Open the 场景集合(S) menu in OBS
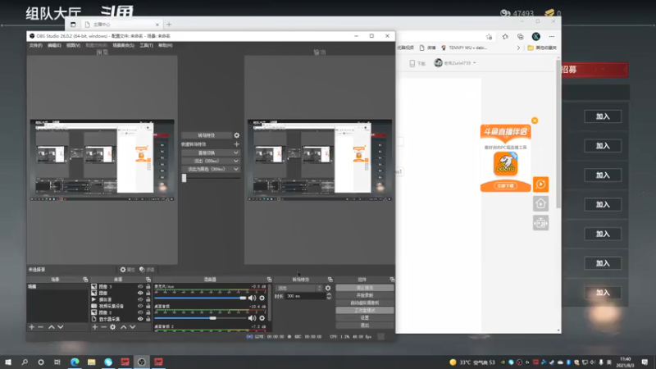This screenshot has width=656, height=369. tap(124, 45)
